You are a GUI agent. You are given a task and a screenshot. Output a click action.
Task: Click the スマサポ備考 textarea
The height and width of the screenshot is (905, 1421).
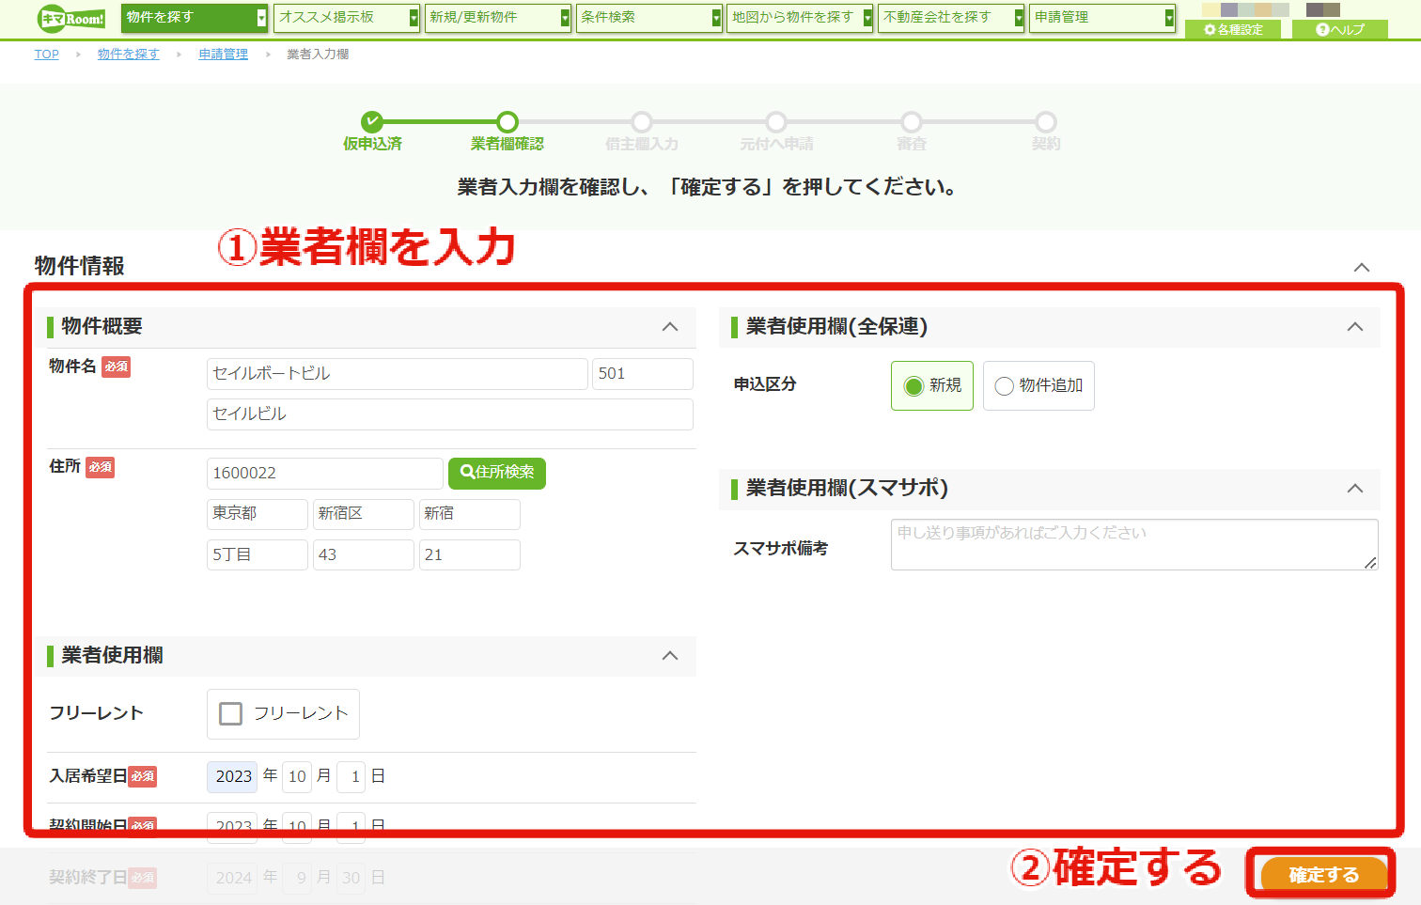pyautogui.click(x=1134, y=545)
